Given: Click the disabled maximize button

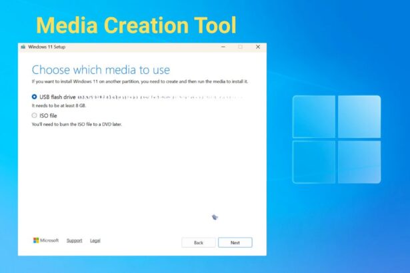Looking at the screenshot, I should coord(240,47).
